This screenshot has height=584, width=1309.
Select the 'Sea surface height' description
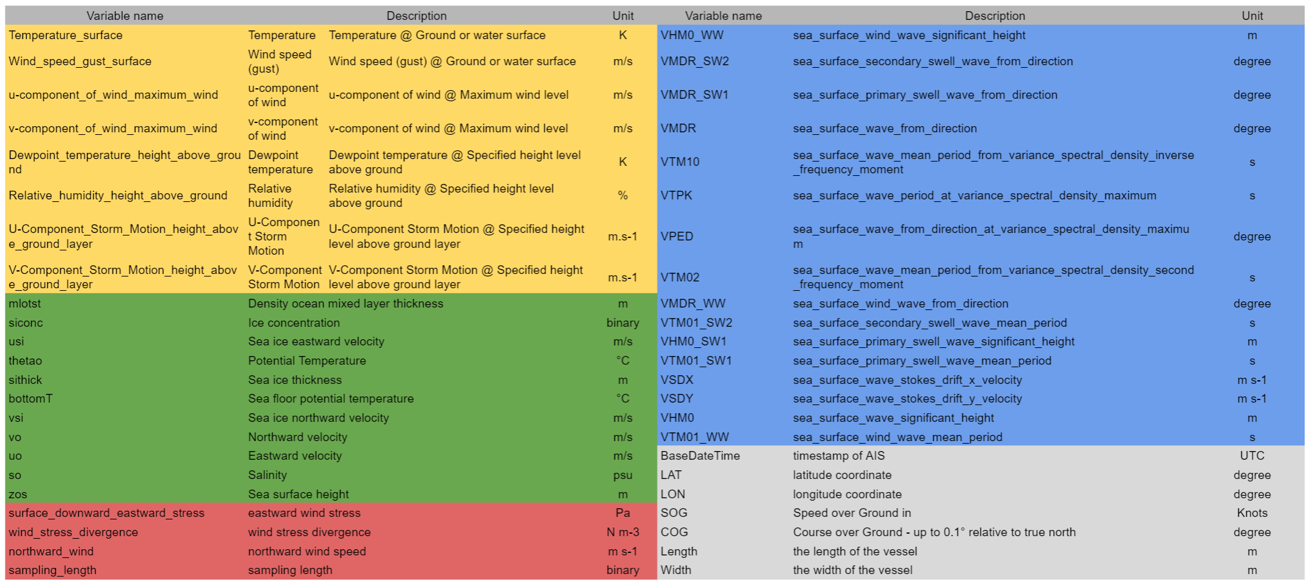(298, 495)
